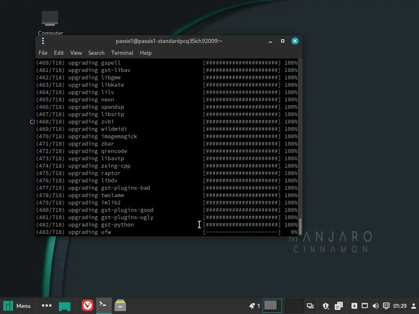Open the network connection applet
This screenshot has width=419, height=314.
click(x=365, y=306)
